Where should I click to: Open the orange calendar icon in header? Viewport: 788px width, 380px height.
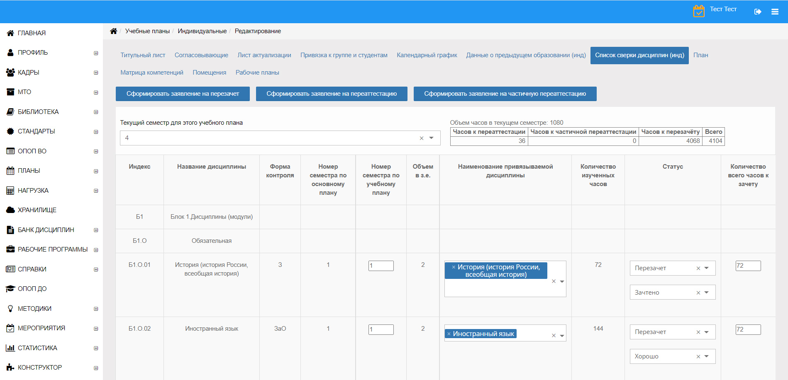[699, 11]
